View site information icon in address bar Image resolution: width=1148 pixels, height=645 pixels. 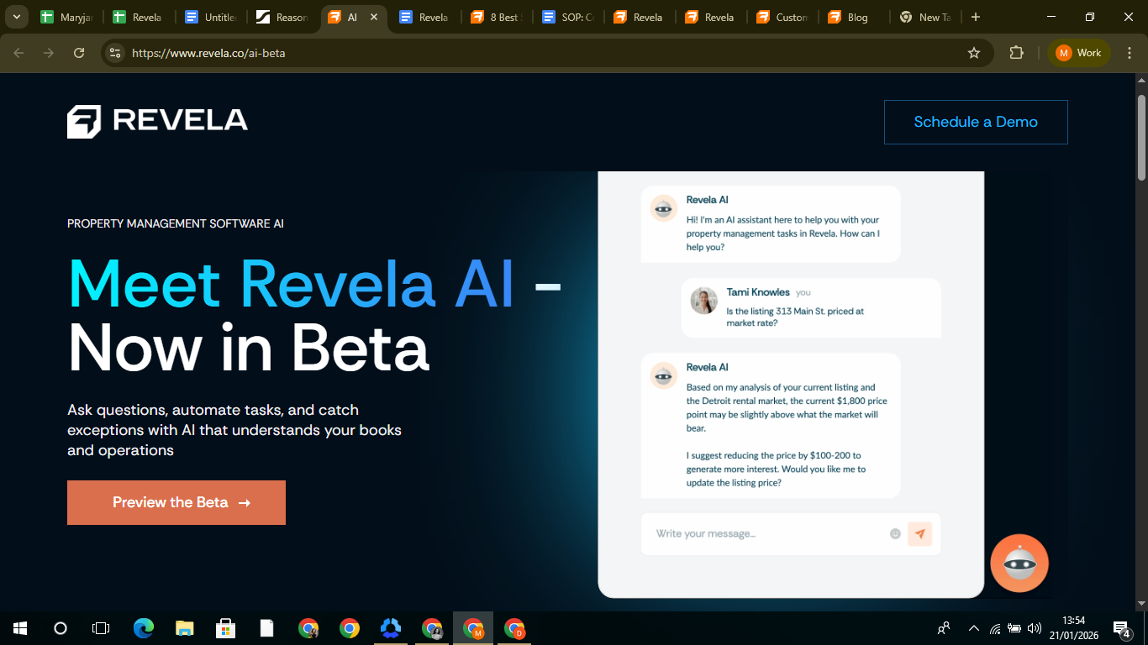116,53
